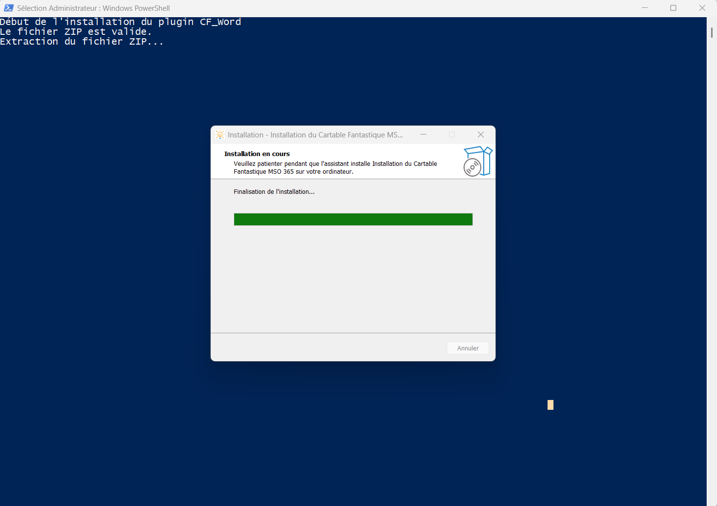Click the green installation progress bar

(x=353, y=219)
